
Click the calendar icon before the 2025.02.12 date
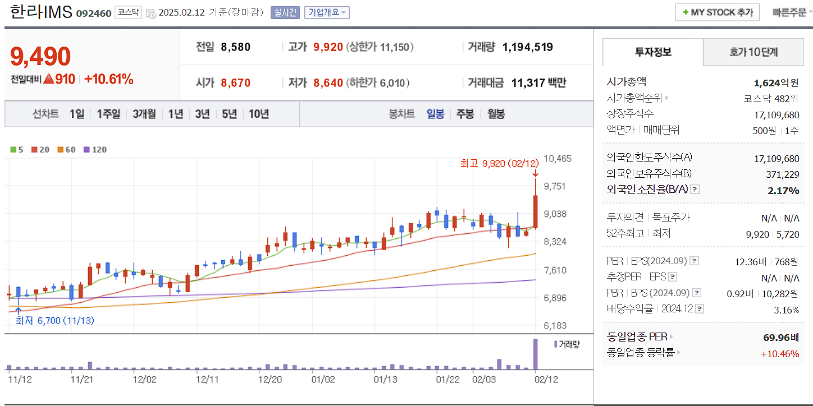click(x=150, y=13)
